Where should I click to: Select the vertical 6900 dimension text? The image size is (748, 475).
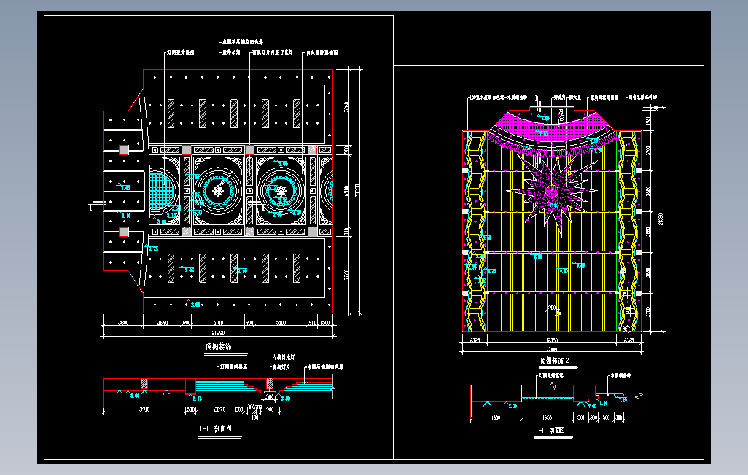pyautogui.click(x=346, y=190)
